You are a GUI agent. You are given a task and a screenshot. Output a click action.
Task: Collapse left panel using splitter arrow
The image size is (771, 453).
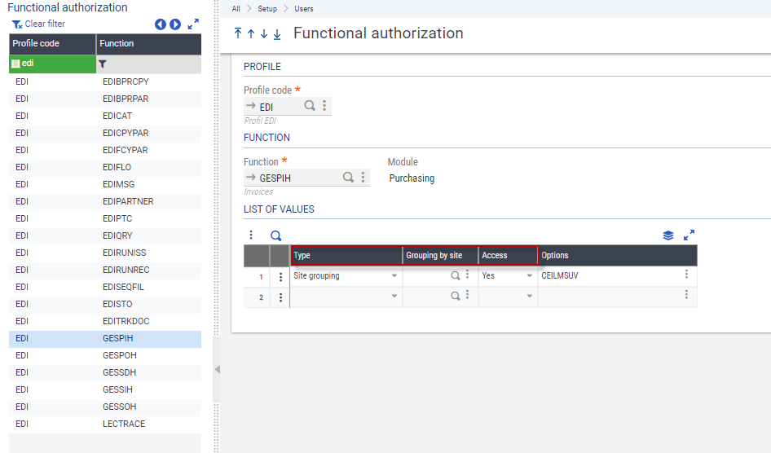pyautogui.click(x=217, y=369)
